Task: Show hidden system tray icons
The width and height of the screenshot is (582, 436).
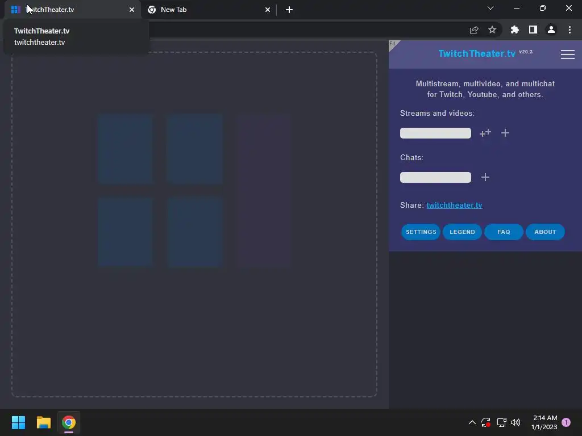Action: click(x=472, y=422)
